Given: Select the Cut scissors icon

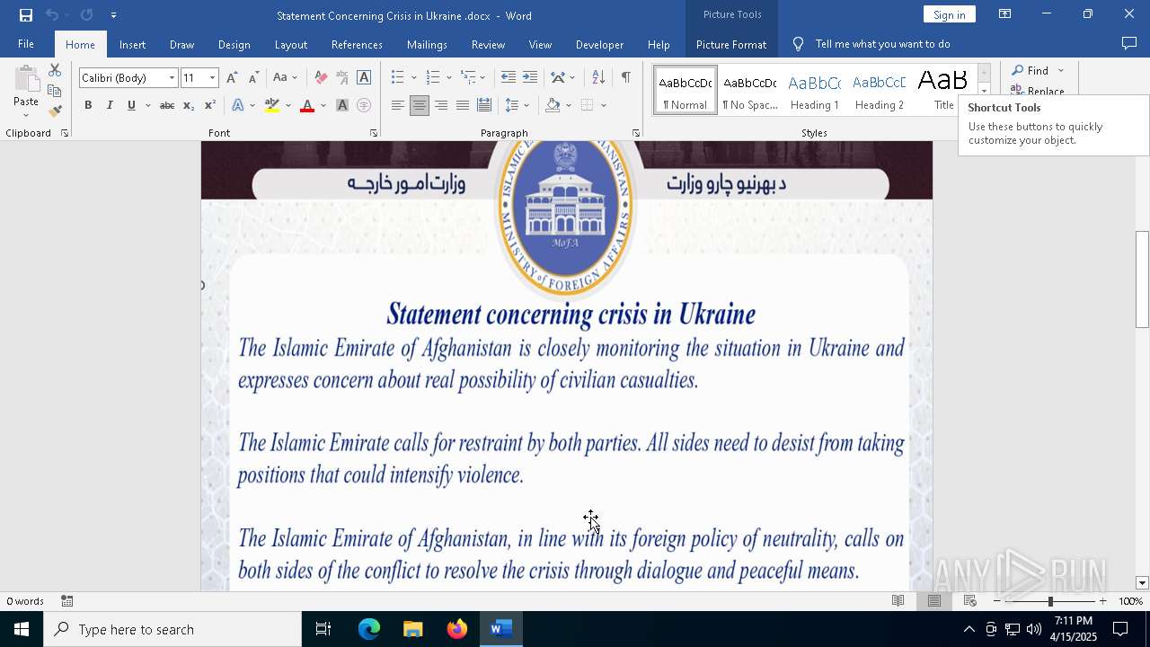Looking at the screenshot, I should [x=55, y=70].
